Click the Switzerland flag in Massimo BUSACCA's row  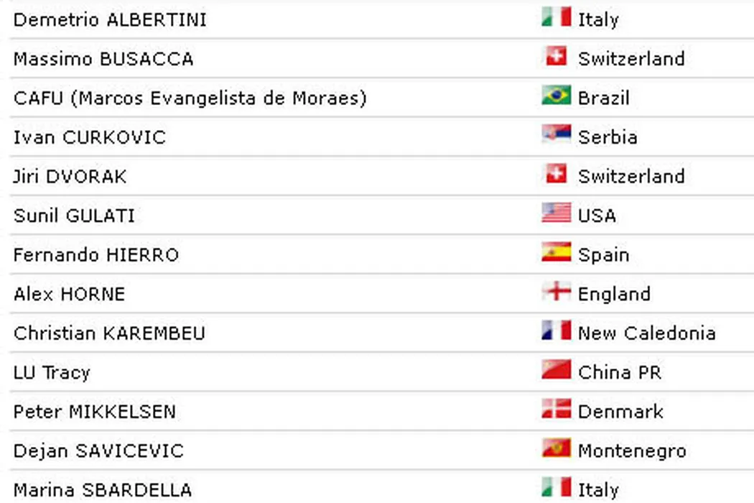click(556, 57)
